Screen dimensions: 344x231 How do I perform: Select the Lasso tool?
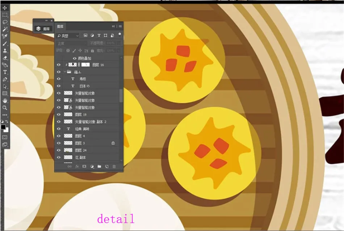point(5,22)
